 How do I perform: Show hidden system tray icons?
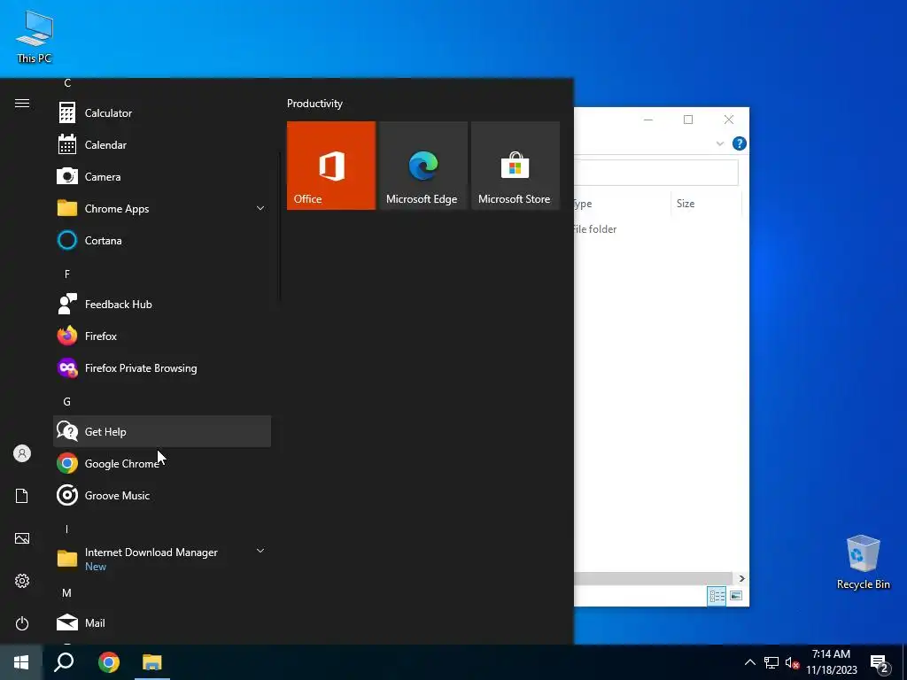click(x=749, y=662)
